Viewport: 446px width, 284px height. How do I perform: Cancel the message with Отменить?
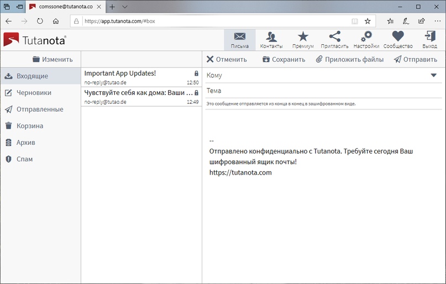point(227,60)
